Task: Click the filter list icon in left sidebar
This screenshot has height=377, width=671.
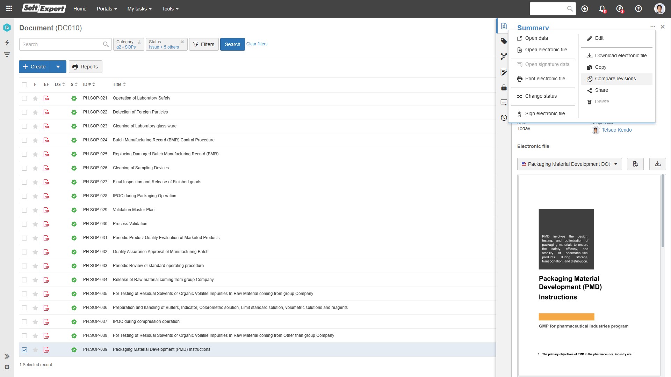Action: click(7, 55)
